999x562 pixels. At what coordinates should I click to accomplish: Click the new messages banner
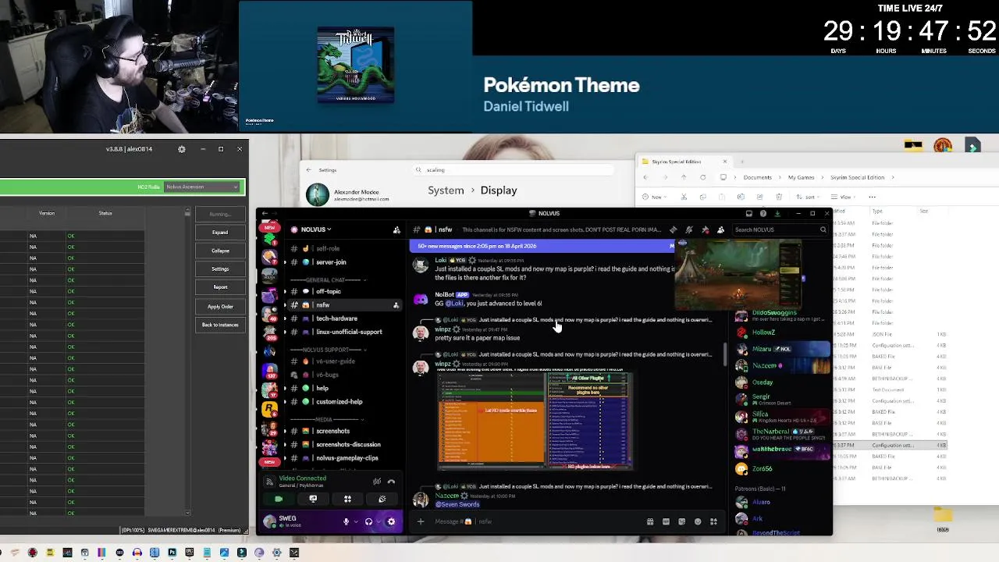(x=544, y=246)
